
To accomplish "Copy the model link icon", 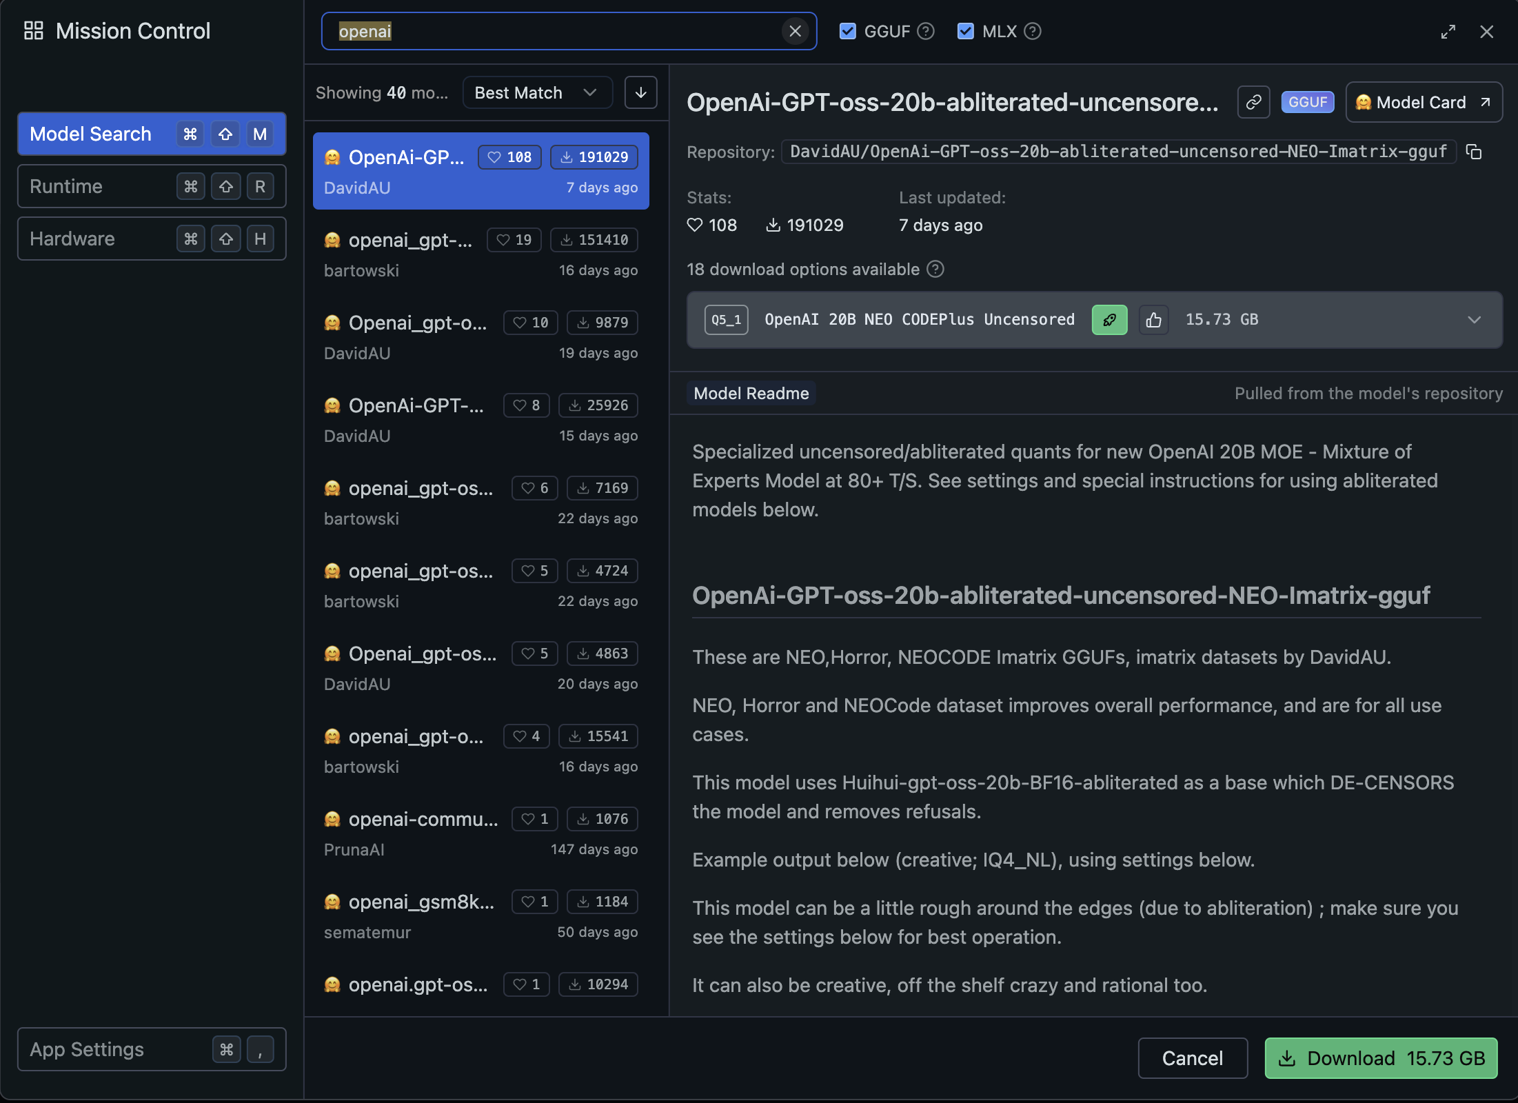I will click(x=1253, y=102).
